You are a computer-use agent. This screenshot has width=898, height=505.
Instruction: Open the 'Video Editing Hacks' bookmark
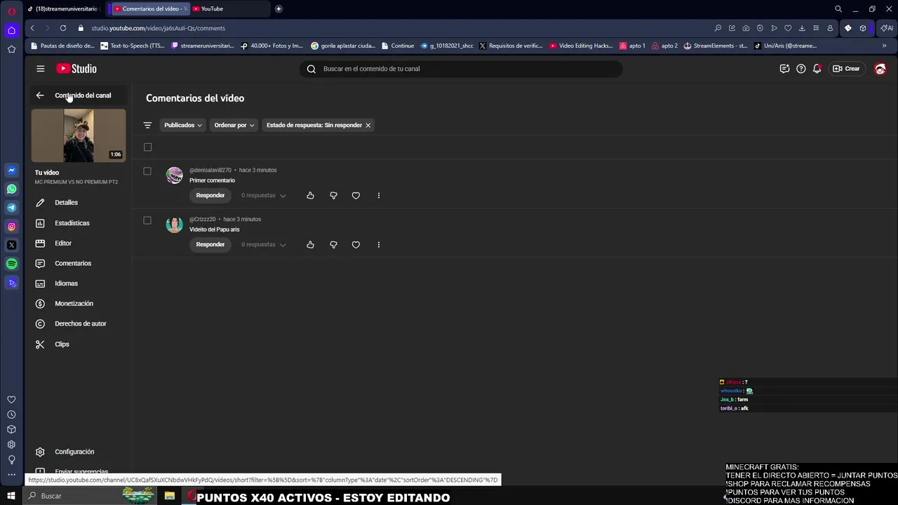(581, 46)
